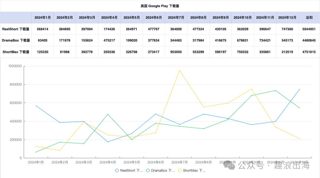The image size is (320, 178).
Task: Toggle the ShortMax series in chart legend
Action: (x=192, y=171)
